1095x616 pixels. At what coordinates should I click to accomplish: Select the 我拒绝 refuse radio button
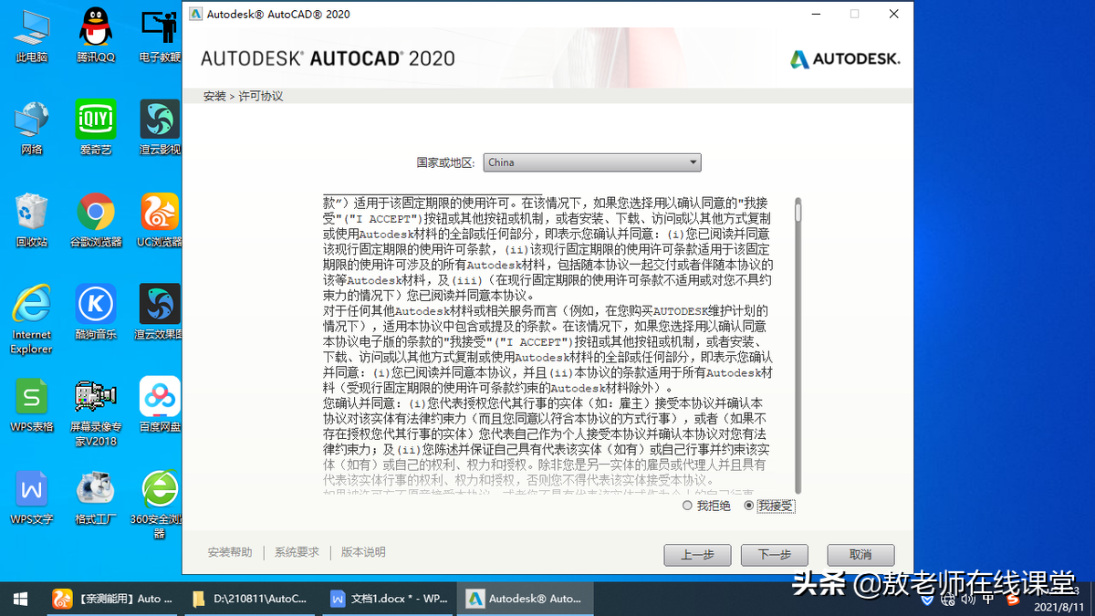(687, 505)
